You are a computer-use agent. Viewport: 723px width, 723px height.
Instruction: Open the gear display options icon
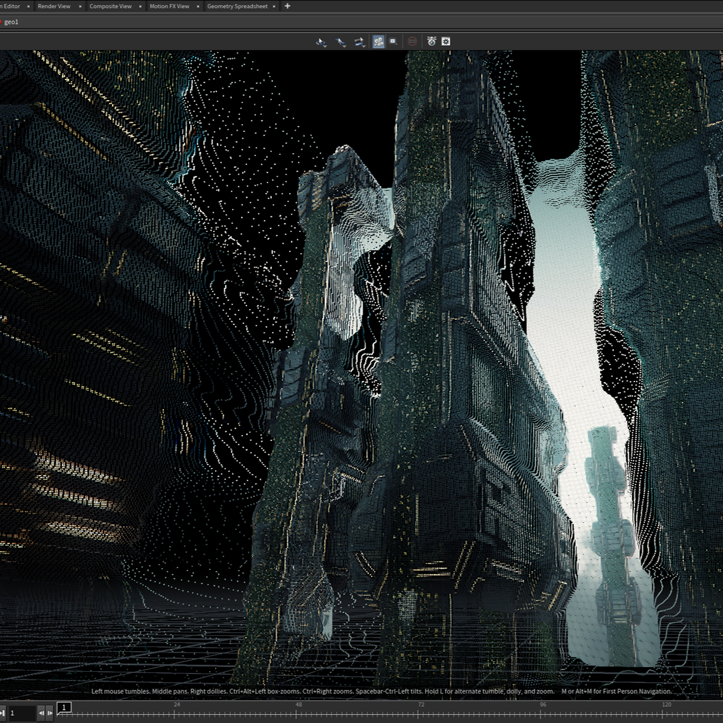pos(446,42)
